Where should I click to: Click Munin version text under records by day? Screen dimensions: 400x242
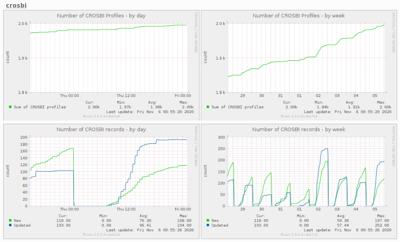tap(101, 234)
